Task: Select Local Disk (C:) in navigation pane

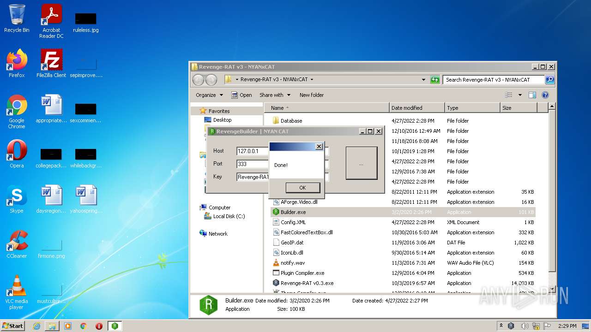Action: pyautogui.click(x=229, y=216)
